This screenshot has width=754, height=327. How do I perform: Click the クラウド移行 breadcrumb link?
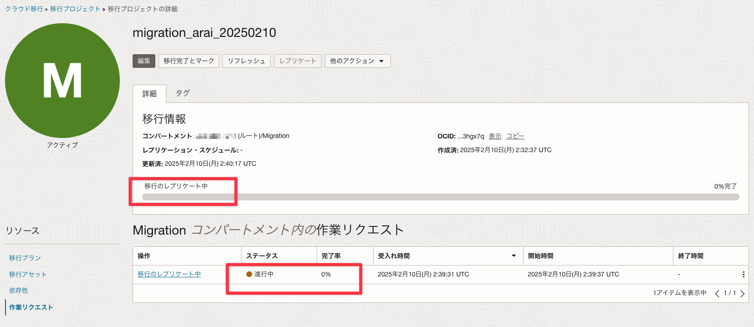24,9
